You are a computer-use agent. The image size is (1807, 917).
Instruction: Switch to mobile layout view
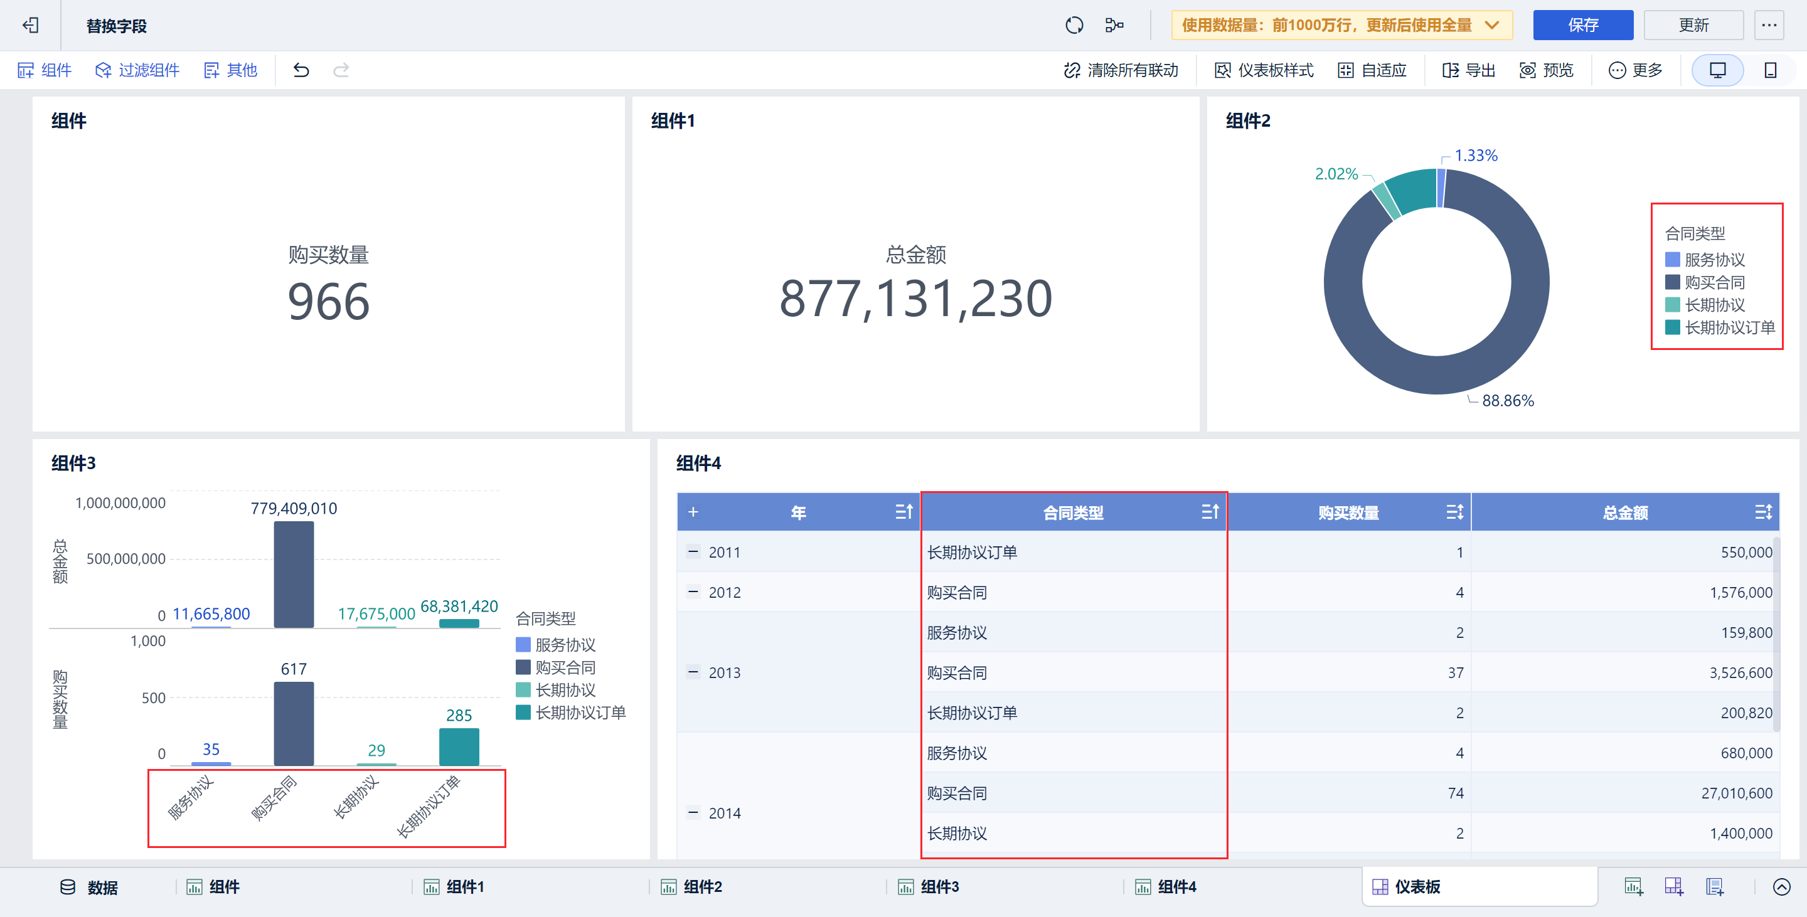tap(1770, 70)
